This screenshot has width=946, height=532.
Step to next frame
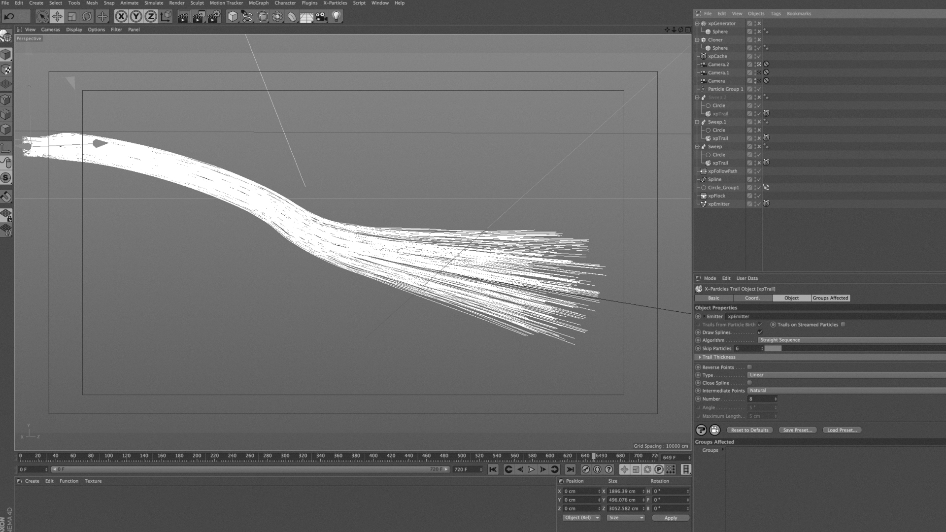pos(543,469)
